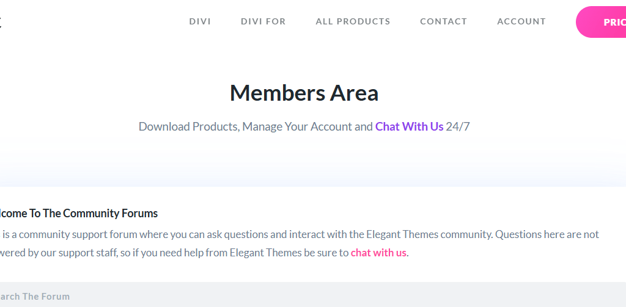Open the ACCOUNT menu
The image size is (626, 307).
(x=521, y=21)
